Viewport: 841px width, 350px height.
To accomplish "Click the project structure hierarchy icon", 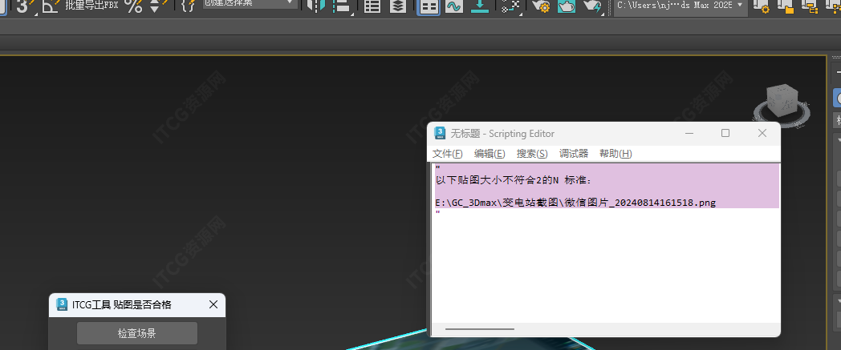I will (810, 6).
